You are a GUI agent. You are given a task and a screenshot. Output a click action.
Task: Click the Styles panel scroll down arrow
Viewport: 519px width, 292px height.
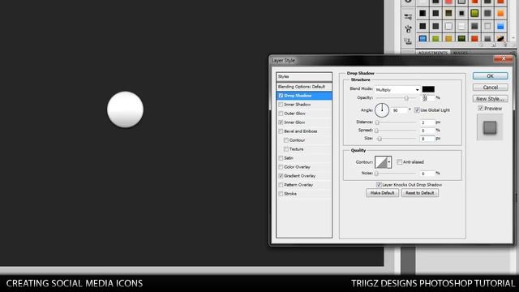pos(513,38)
